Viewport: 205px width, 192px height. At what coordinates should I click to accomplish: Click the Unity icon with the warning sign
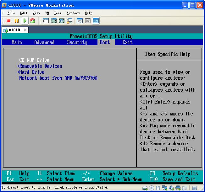[69, 21]
